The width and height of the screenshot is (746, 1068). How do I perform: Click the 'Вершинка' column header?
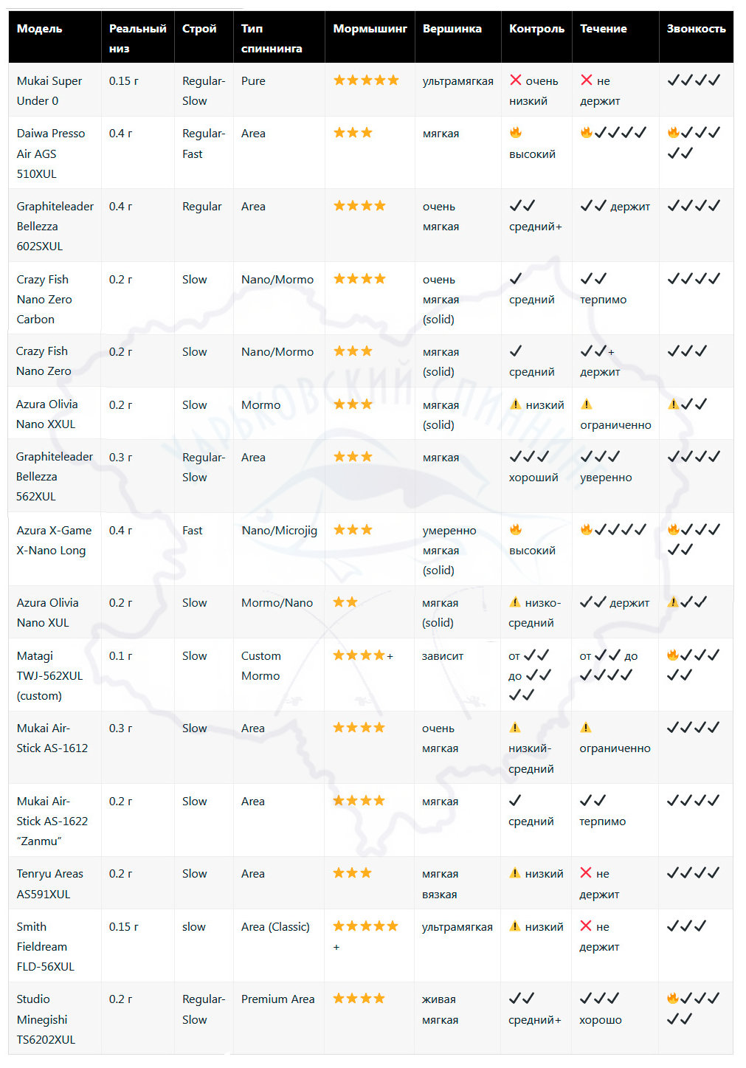pyautogui.click(x=452, y=29)
